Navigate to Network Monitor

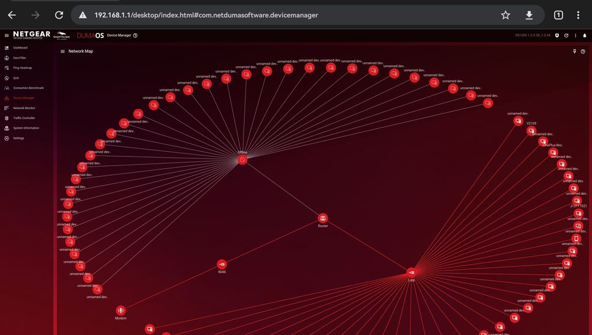coord(24,108)
